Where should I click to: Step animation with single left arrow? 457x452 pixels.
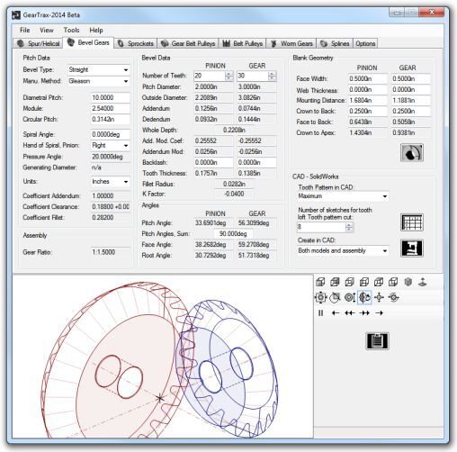point(336,313)
